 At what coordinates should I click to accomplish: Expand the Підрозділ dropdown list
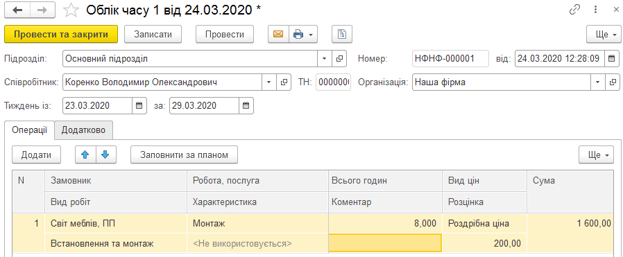[x=324, y=59]
